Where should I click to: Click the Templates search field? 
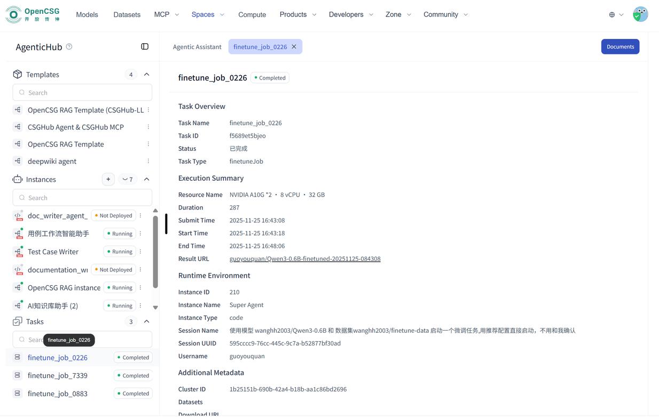(x=82, y=93)
